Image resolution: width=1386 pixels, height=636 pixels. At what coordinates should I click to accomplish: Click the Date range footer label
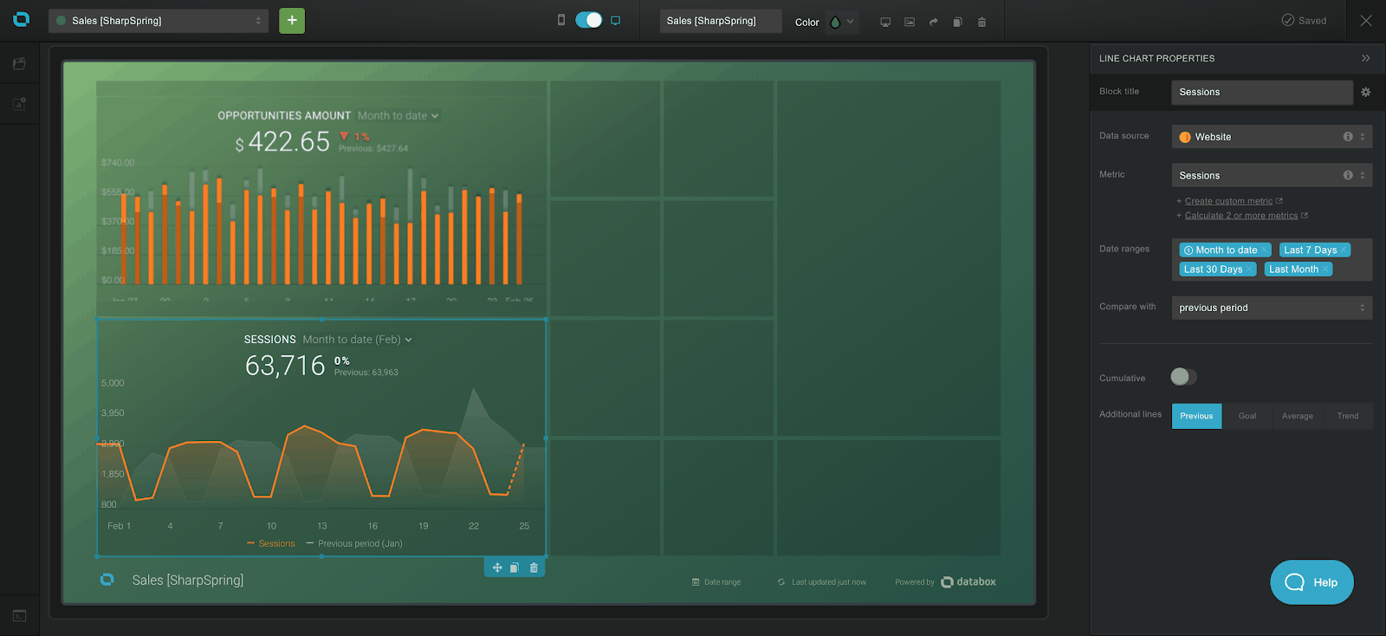(716, 582)
